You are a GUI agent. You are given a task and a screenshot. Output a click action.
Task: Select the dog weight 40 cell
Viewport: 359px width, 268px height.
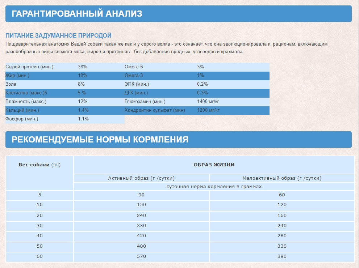[39, 236]
